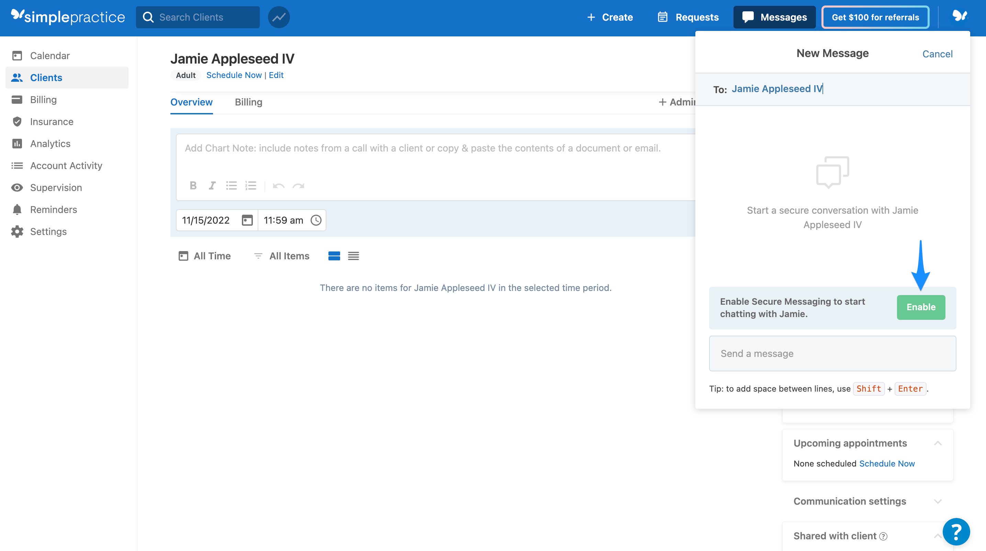Go to Billing in the sidebar
The height and width of the screenshot is (551, 986).
pyautogui.click(x=67, y=100)
